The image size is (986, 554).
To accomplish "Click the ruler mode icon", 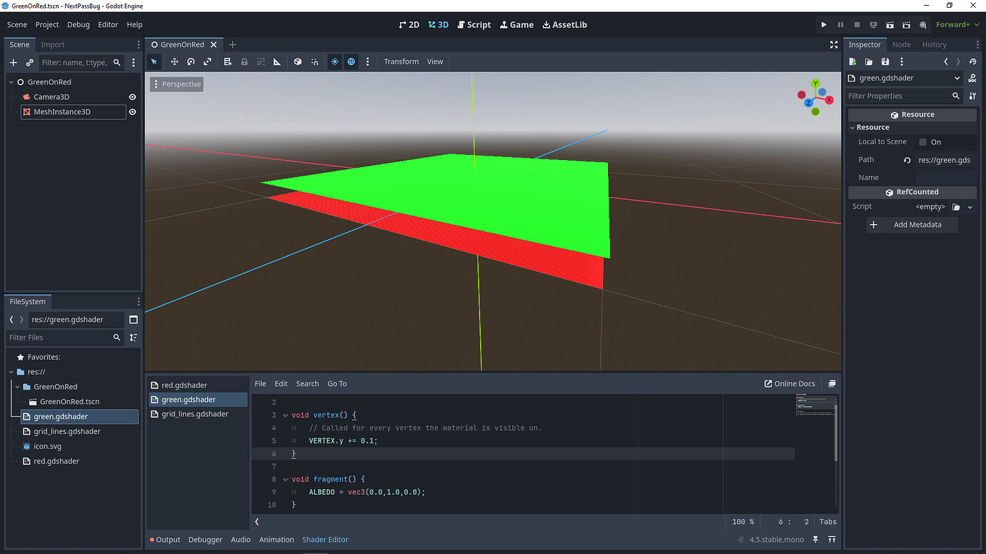I will click(x=277, y=61).
